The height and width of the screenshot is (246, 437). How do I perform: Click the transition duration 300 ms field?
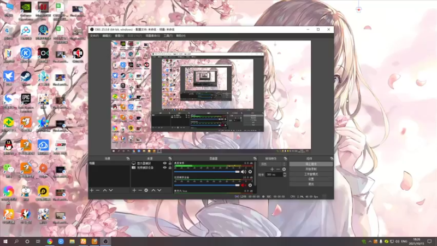[x=274, y=174]
